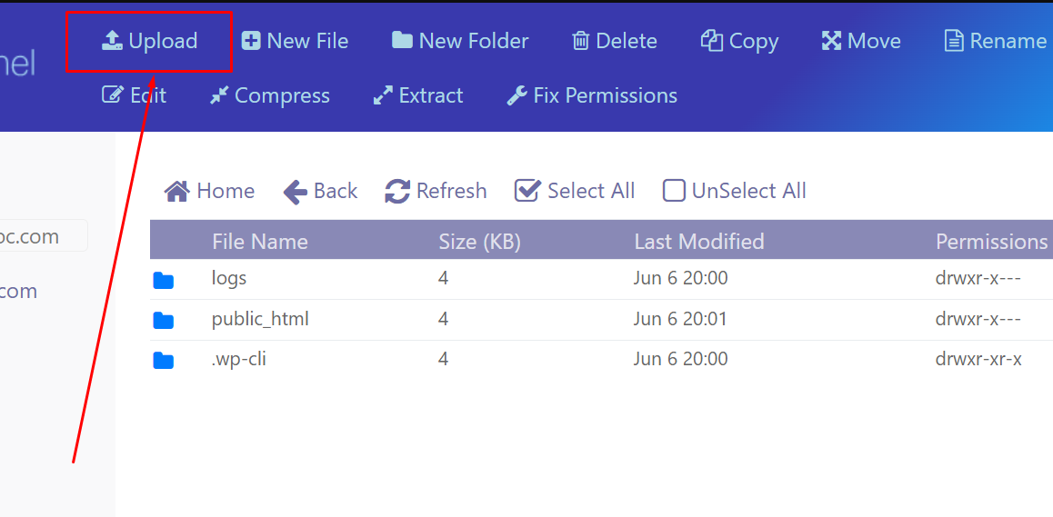Click the Rename document icon

954,41
